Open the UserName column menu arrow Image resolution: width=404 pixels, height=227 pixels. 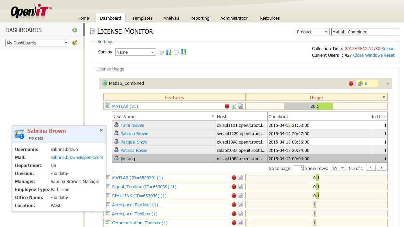[x=213, y=117]
